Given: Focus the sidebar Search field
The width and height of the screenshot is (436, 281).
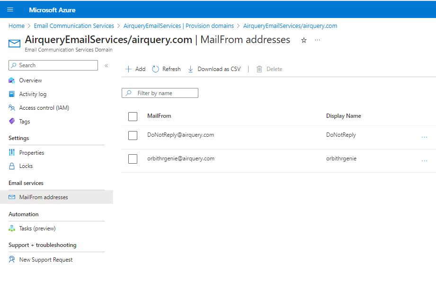Looking at the screenshot, I should coord(53,65).
